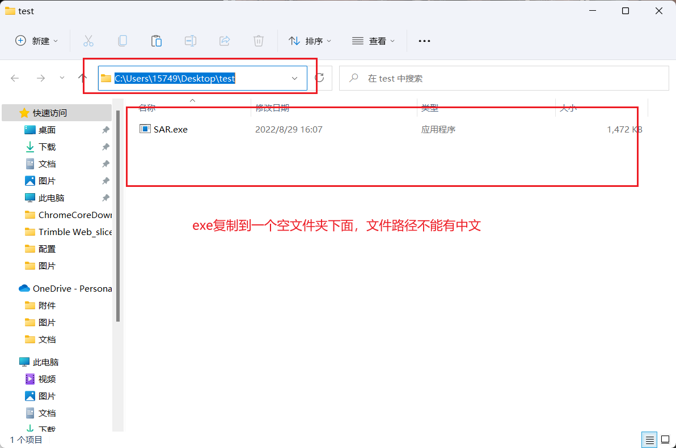Open the three-dot more options menu
Screen dimensions: 676x448
[424, 41]
